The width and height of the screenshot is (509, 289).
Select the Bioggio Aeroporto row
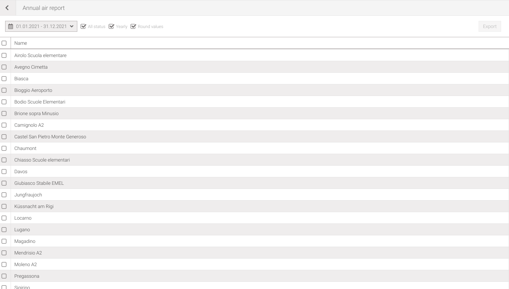pyautogui.click(x=33, y=90)
